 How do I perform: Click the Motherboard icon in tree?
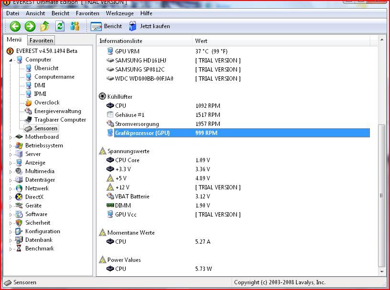(x=19, y=137)
